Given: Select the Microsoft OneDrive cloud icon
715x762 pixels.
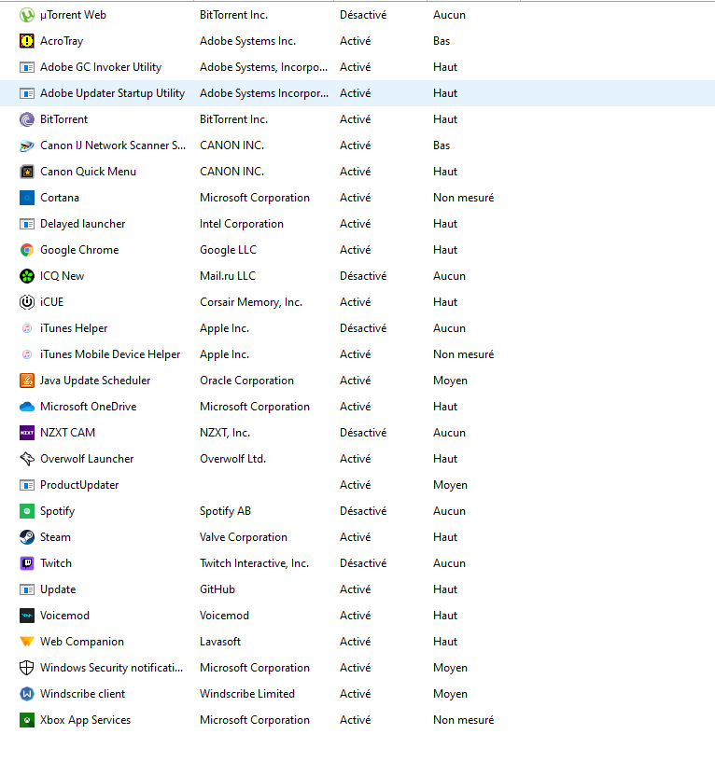Looking at the screenshot, I should pyautogui.click(x=26, y=407).
